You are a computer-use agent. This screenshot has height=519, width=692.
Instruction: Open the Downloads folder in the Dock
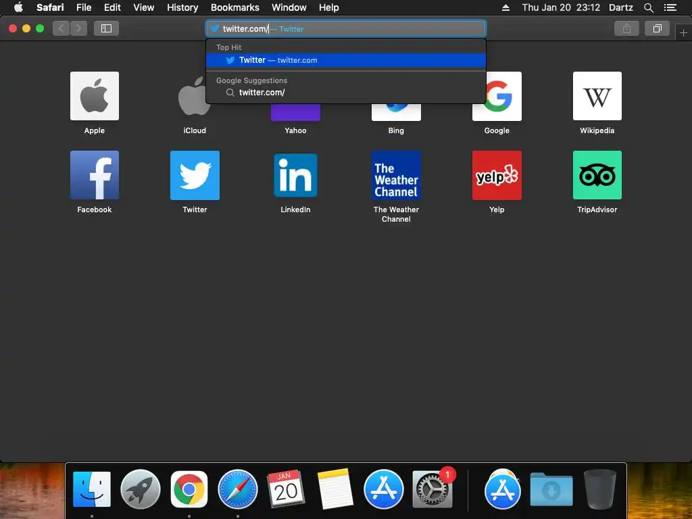coord(551,489)
